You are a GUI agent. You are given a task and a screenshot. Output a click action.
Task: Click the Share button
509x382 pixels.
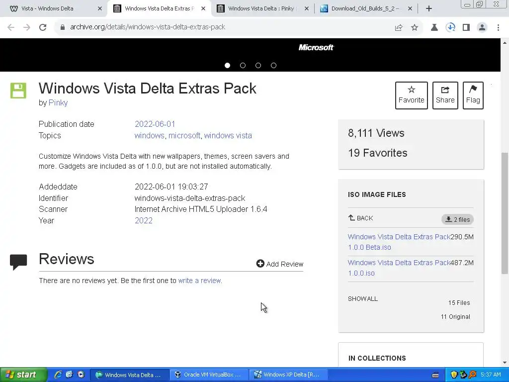445,95
